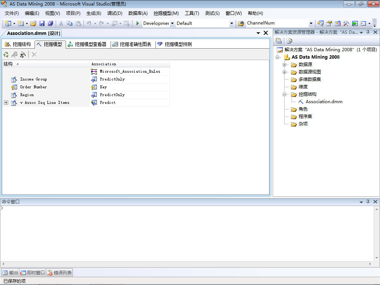Viewport: 380px width, 285px height.
Task: Click the command window horizontal scrollbar right arrow
Action: pos(370,264)
